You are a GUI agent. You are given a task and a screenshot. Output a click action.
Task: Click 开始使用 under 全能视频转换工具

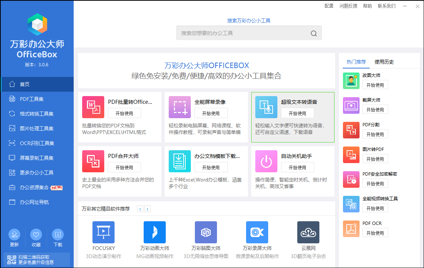[x=375, y=208]
